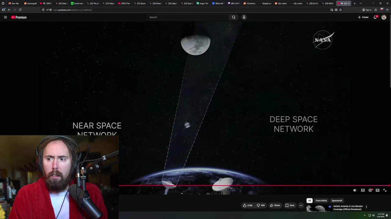
Task: Start voice search with the microphone
Action: coord(244,17)
